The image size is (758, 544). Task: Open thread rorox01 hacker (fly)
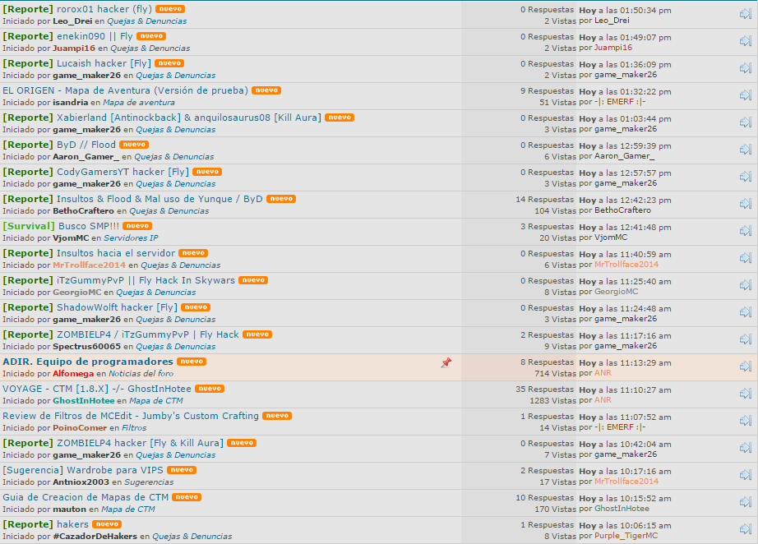104,9
